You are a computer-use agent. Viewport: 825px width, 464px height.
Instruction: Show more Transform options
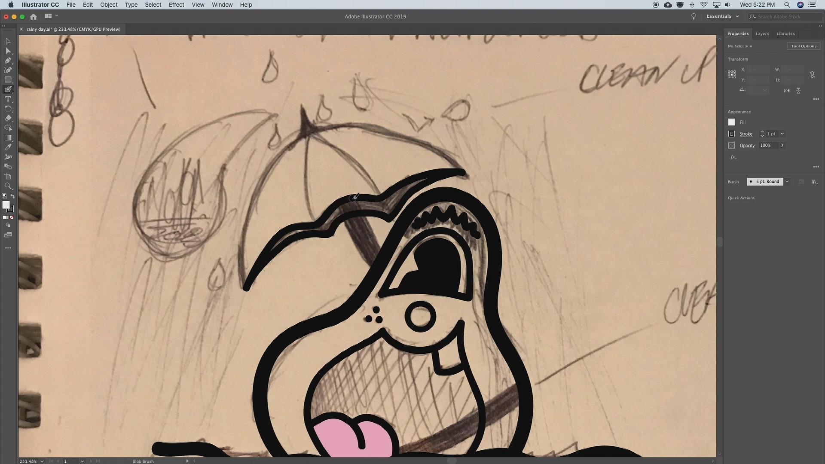816,99
